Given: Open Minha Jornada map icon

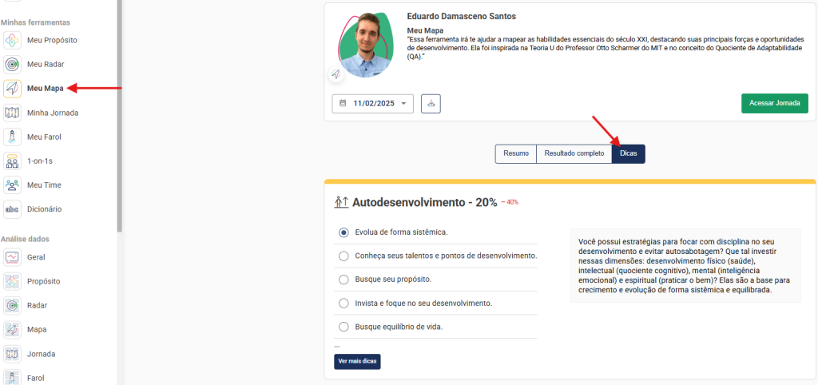Looking at the screenshot, I should [x=13, y=113].
